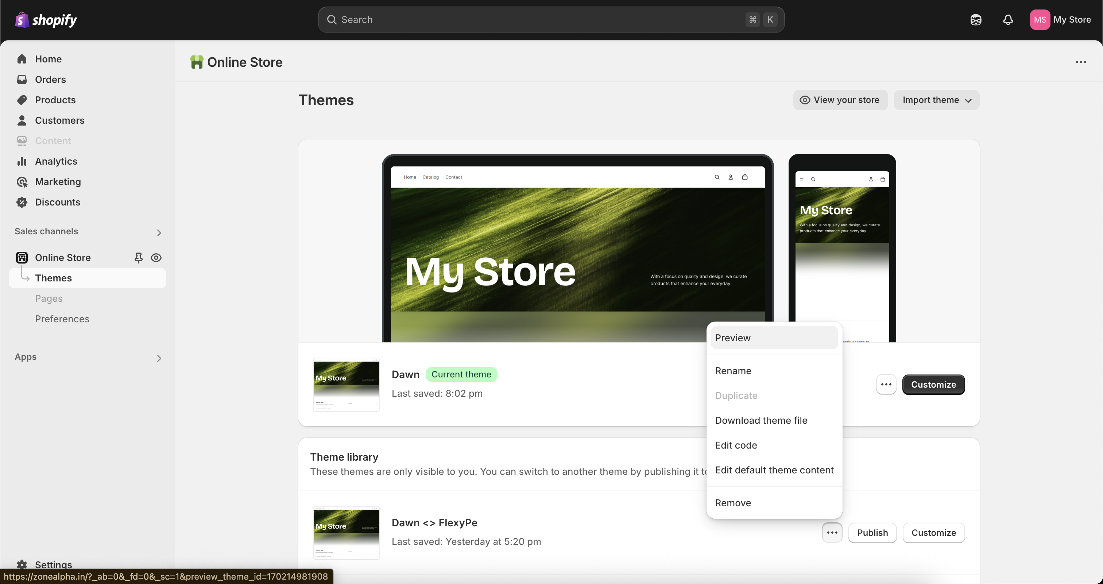Click the Shopify logo

click(46, 20)
